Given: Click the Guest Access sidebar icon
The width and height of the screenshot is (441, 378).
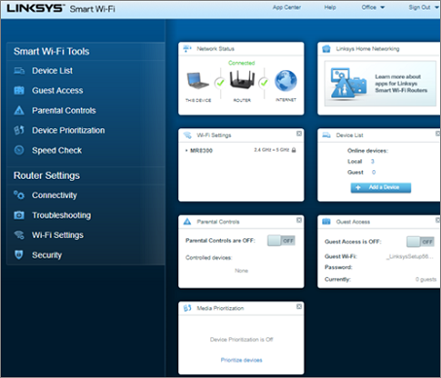Looking at the screenshot, I should pyautogui.click(x=19, y=90).
